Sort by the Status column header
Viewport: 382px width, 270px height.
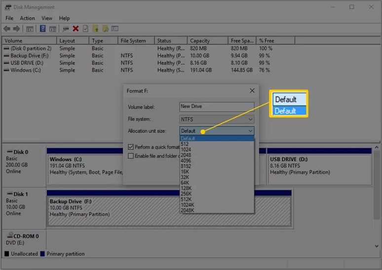[171, 40]
